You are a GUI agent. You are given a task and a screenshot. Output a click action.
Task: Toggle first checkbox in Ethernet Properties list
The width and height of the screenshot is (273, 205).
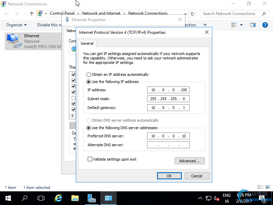(x=73, y=74)
